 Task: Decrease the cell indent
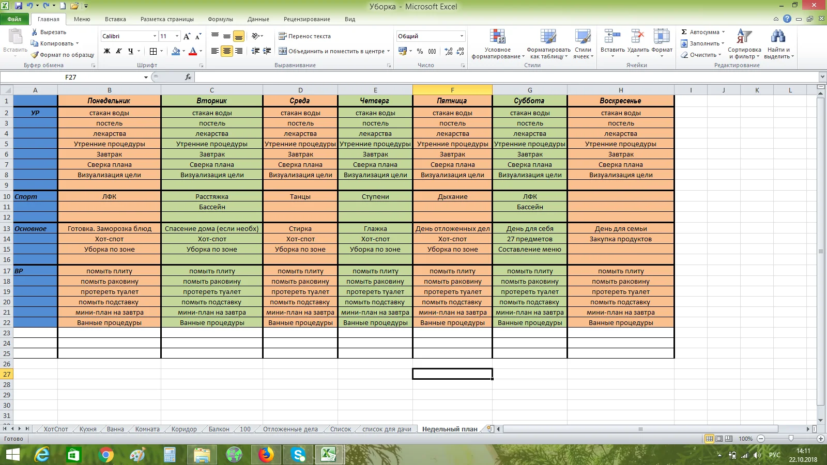coord(255,51)
